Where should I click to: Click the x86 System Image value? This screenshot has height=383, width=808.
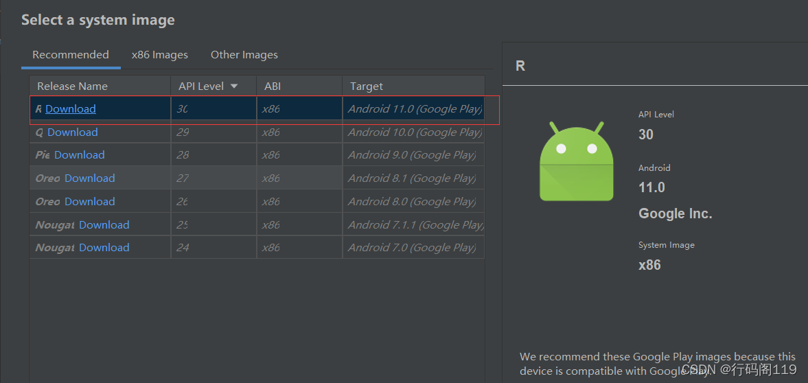click(x=650, y=265)
